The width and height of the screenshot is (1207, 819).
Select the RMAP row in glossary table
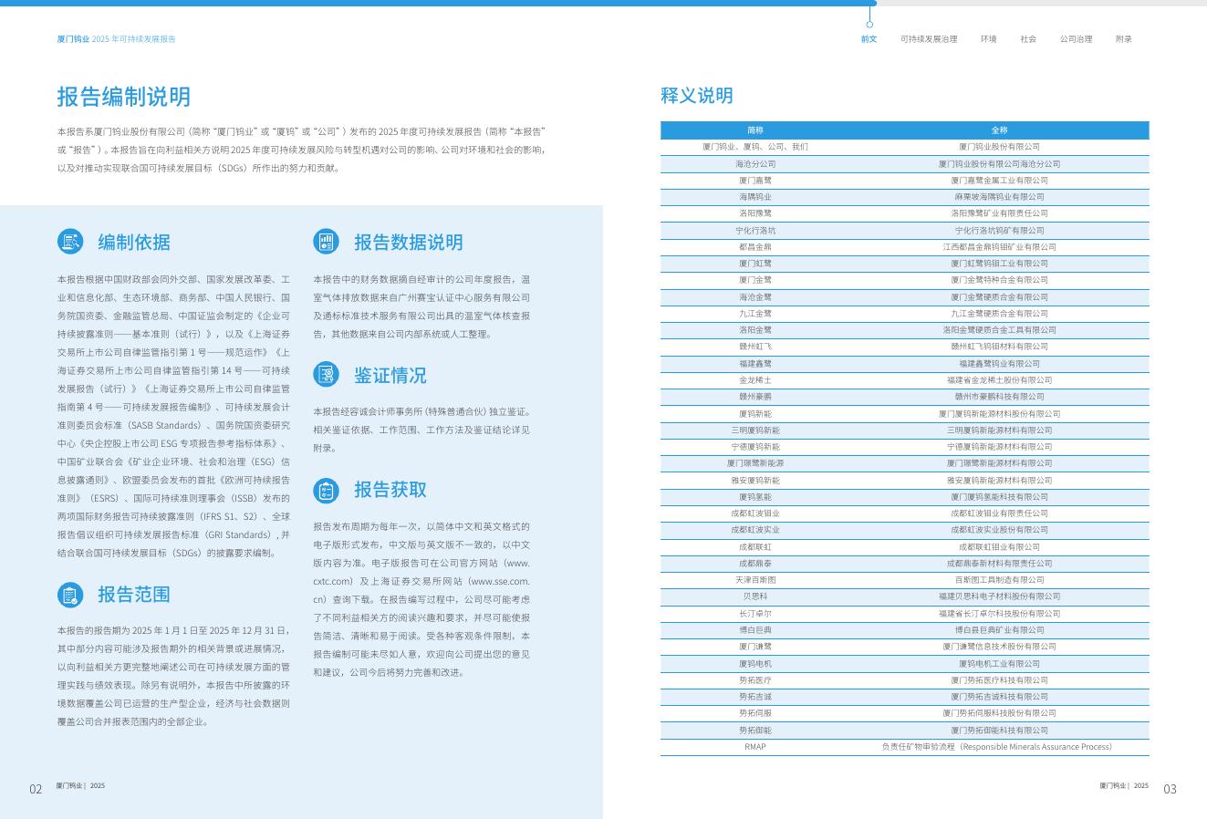(x=905, y=747)
